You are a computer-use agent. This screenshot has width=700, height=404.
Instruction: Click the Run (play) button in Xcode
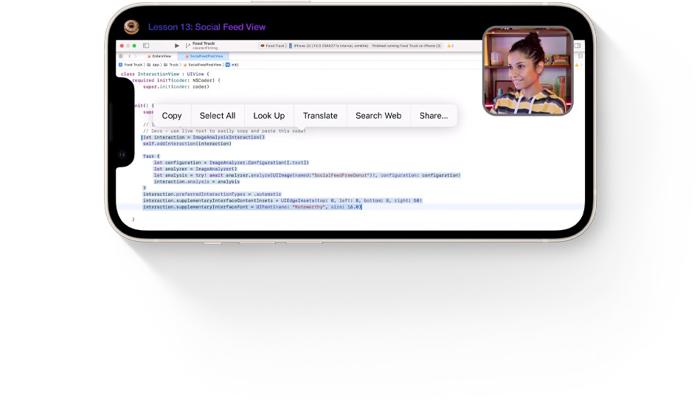click(177, 46)
